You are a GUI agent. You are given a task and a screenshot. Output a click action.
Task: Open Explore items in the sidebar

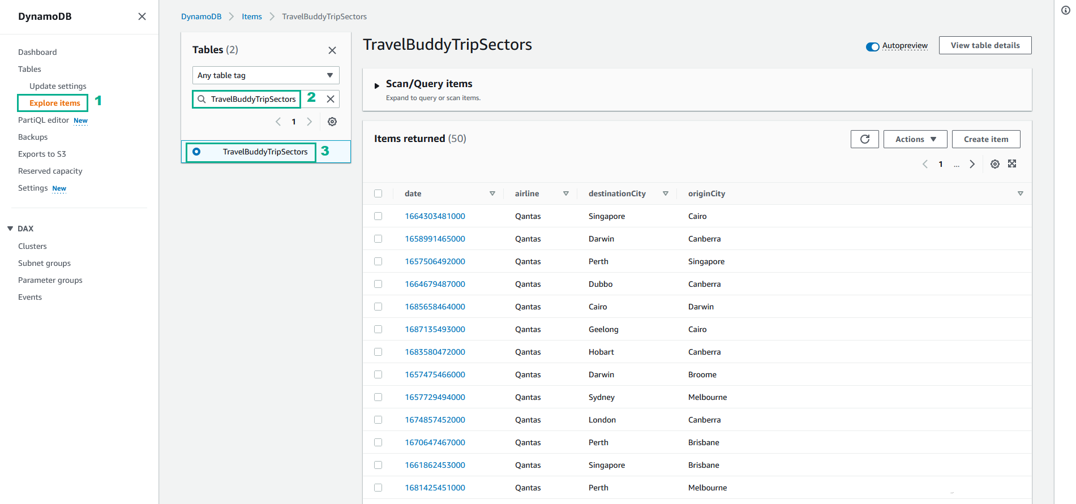55,103
